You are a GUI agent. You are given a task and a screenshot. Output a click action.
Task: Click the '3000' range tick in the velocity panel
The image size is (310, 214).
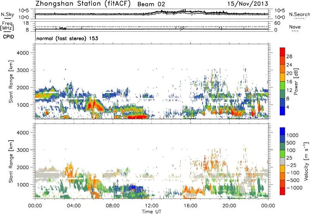(x=23, y=150)
